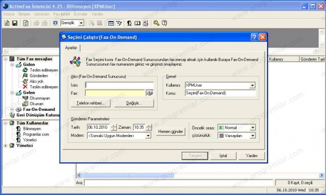Viewport: 326px width, 195px height.
Task: Click the Fax-On-Demand tree icon
Action: 19,109
